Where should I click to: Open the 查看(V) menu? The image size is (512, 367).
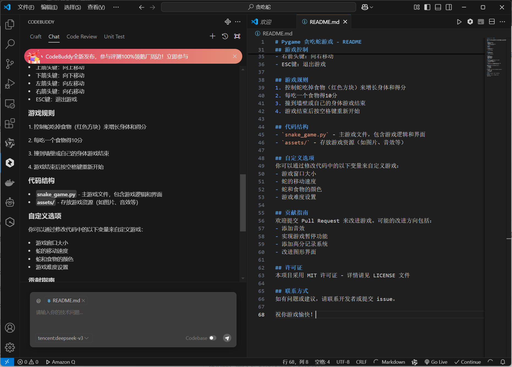[96, 7]
